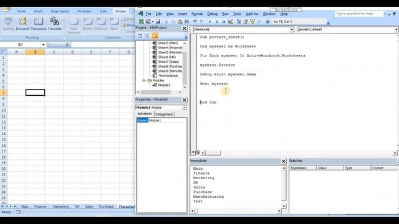Click the Excel formula bar field
399x224 pixels.
tap(103, 45)
